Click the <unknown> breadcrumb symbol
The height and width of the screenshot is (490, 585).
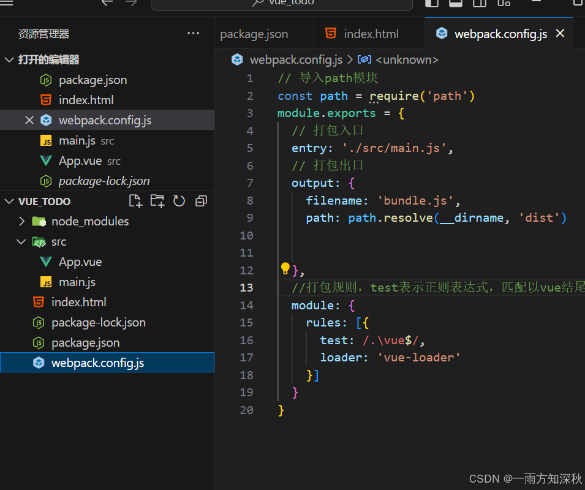pos(406,59)
